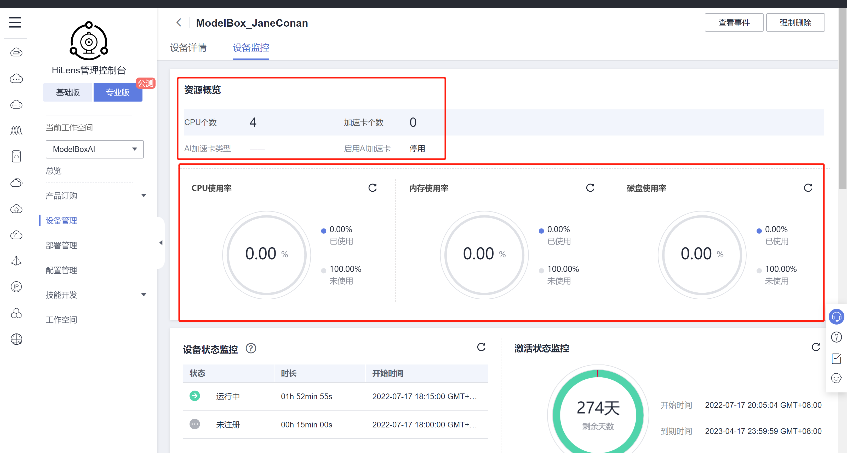The height and width of the screenshot is (453, 847).
Task: Open the ModelBoxAI workspace dropdown
Action: [x=95, y=149]
